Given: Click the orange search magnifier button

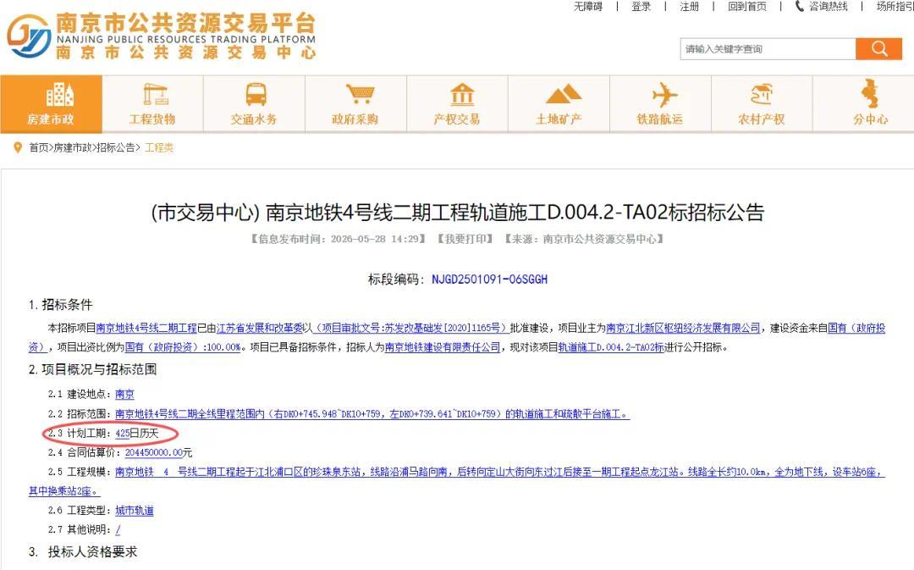Looking at the screenshot, I should (878, 49).
